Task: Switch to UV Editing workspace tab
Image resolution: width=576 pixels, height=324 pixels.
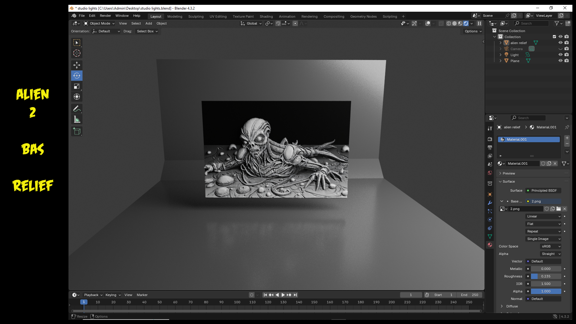Action: pyautogui.click(x=218, y=16)
